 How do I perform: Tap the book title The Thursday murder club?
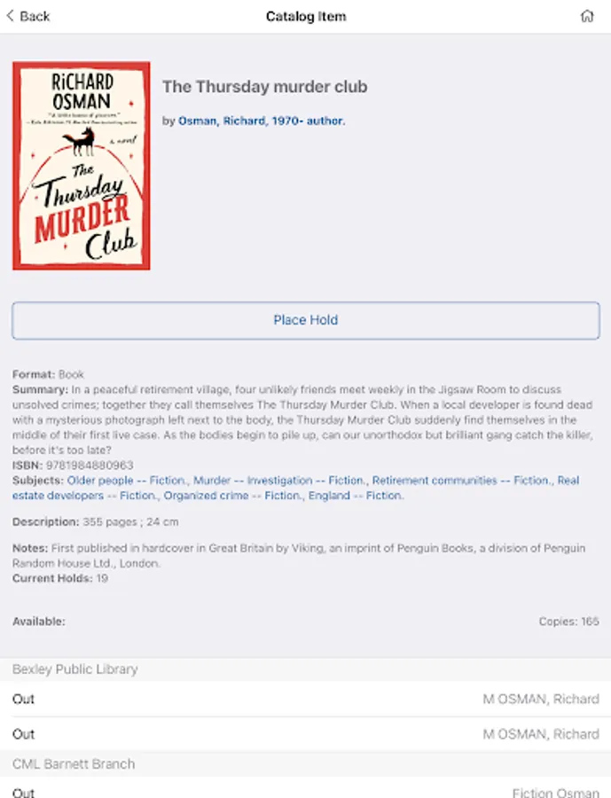pos(265,87)
